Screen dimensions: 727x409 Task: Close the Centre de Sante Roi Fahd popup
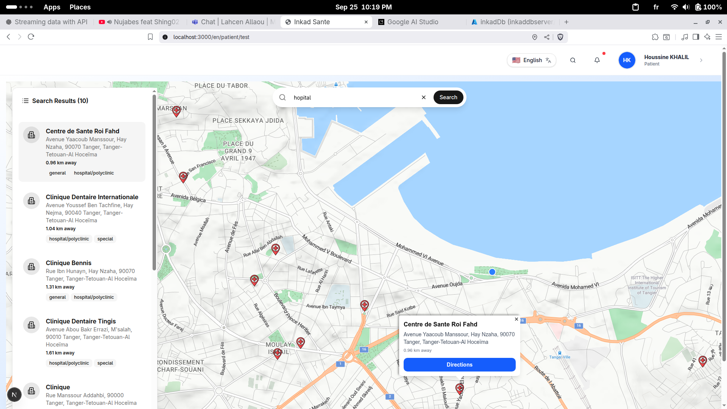[516, 319]
